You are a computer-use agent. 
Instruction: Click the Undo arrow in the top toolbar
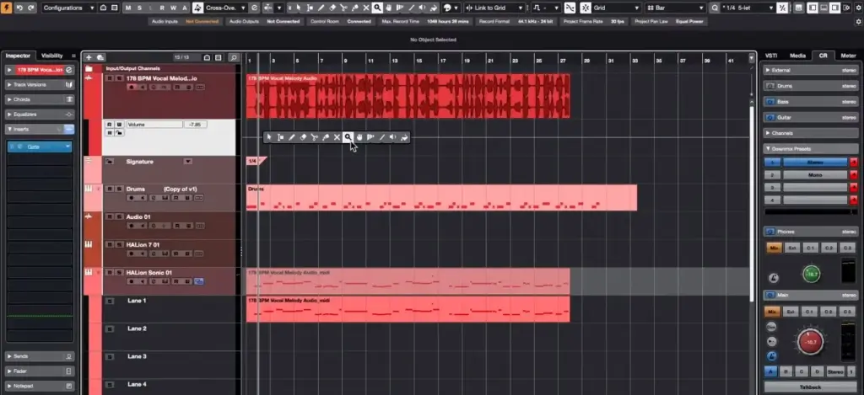[x=20, y=8]
